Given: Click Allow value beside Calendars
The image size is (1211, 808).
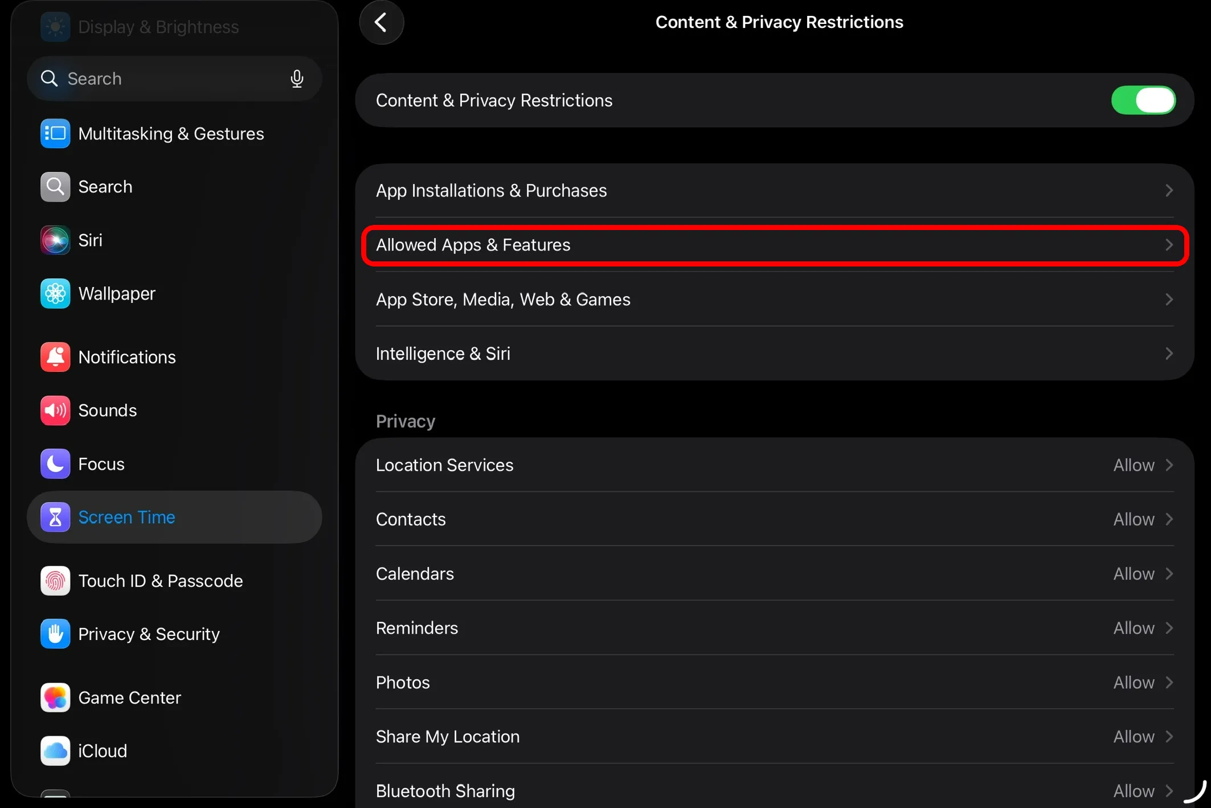Looking at the screenshot, I should point(1134,573).
